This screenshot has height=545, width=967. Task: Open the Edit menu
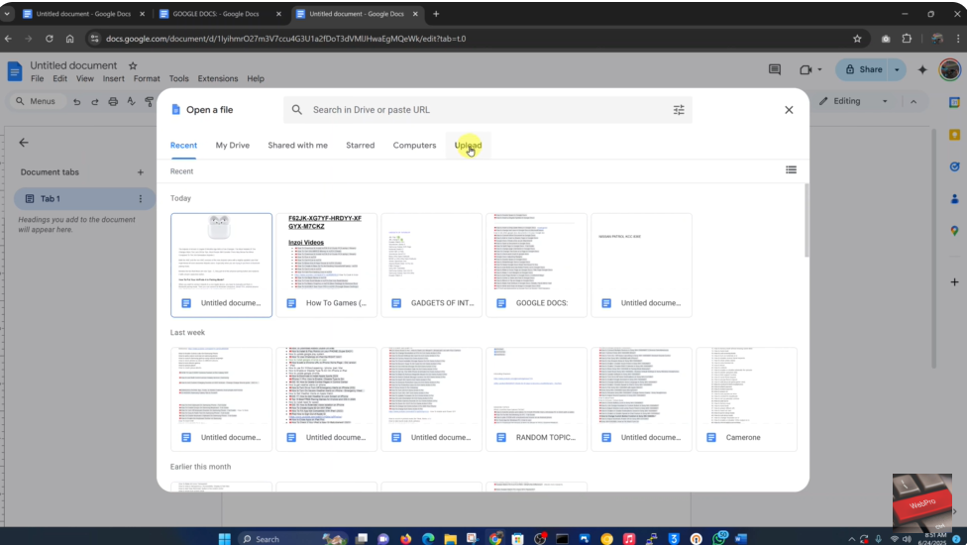click(x=59, y=79)
